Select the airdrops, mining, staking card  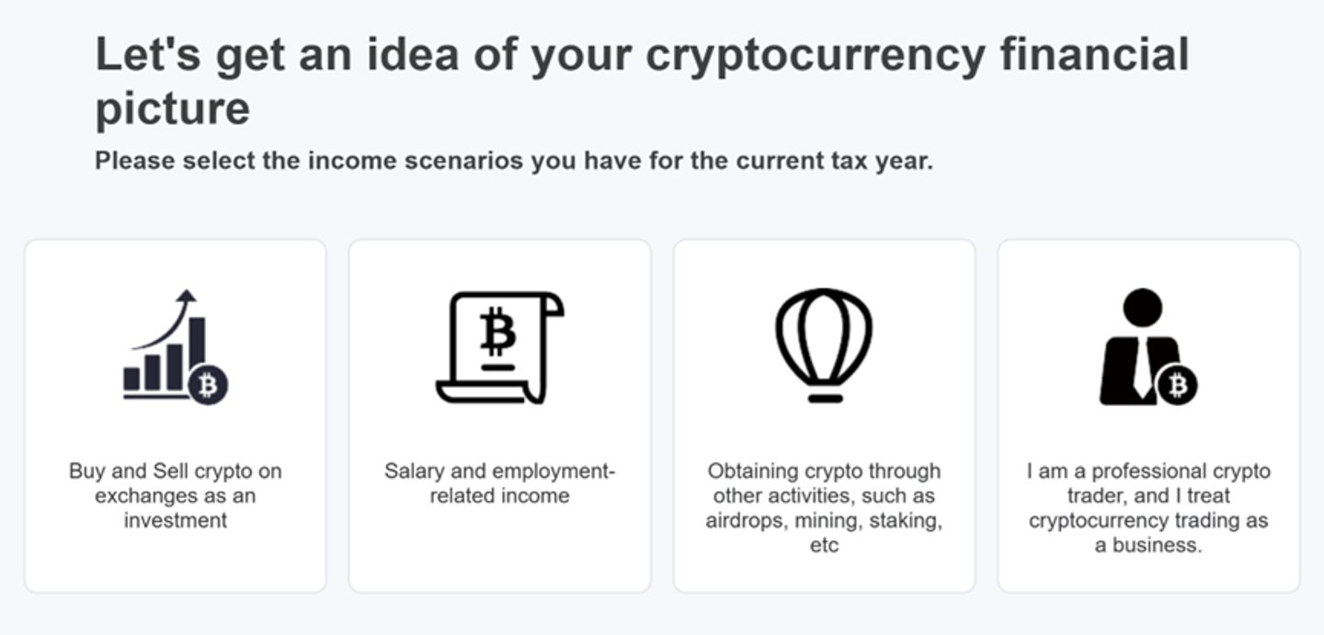point(824,416)
